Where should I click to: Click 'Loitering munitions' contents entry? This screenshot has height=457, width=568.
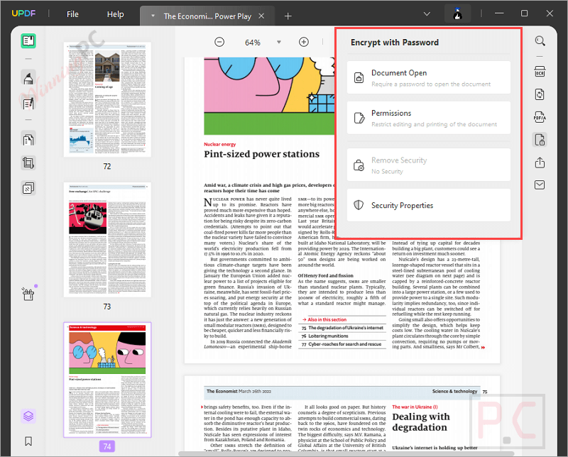(x=324, y=336)
